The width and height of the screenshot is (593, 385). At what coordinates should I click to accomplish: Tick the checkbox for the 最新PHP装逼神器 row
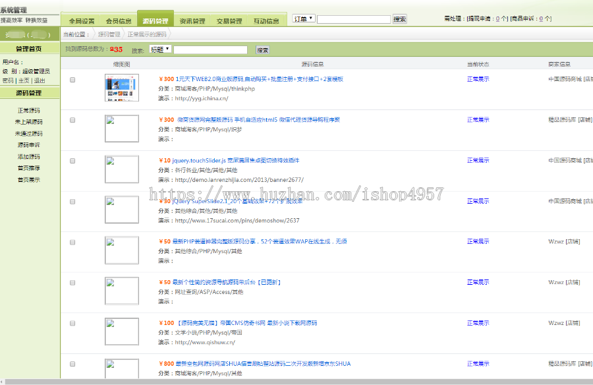[x=72, y=243]
